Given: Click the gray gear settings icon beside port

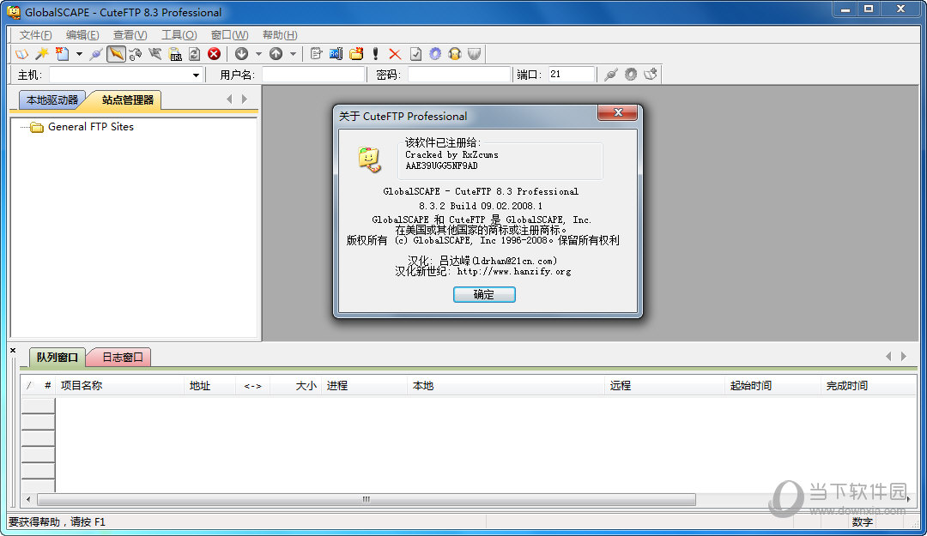Looking at the screenshot, I should click(x=631, y=75).
